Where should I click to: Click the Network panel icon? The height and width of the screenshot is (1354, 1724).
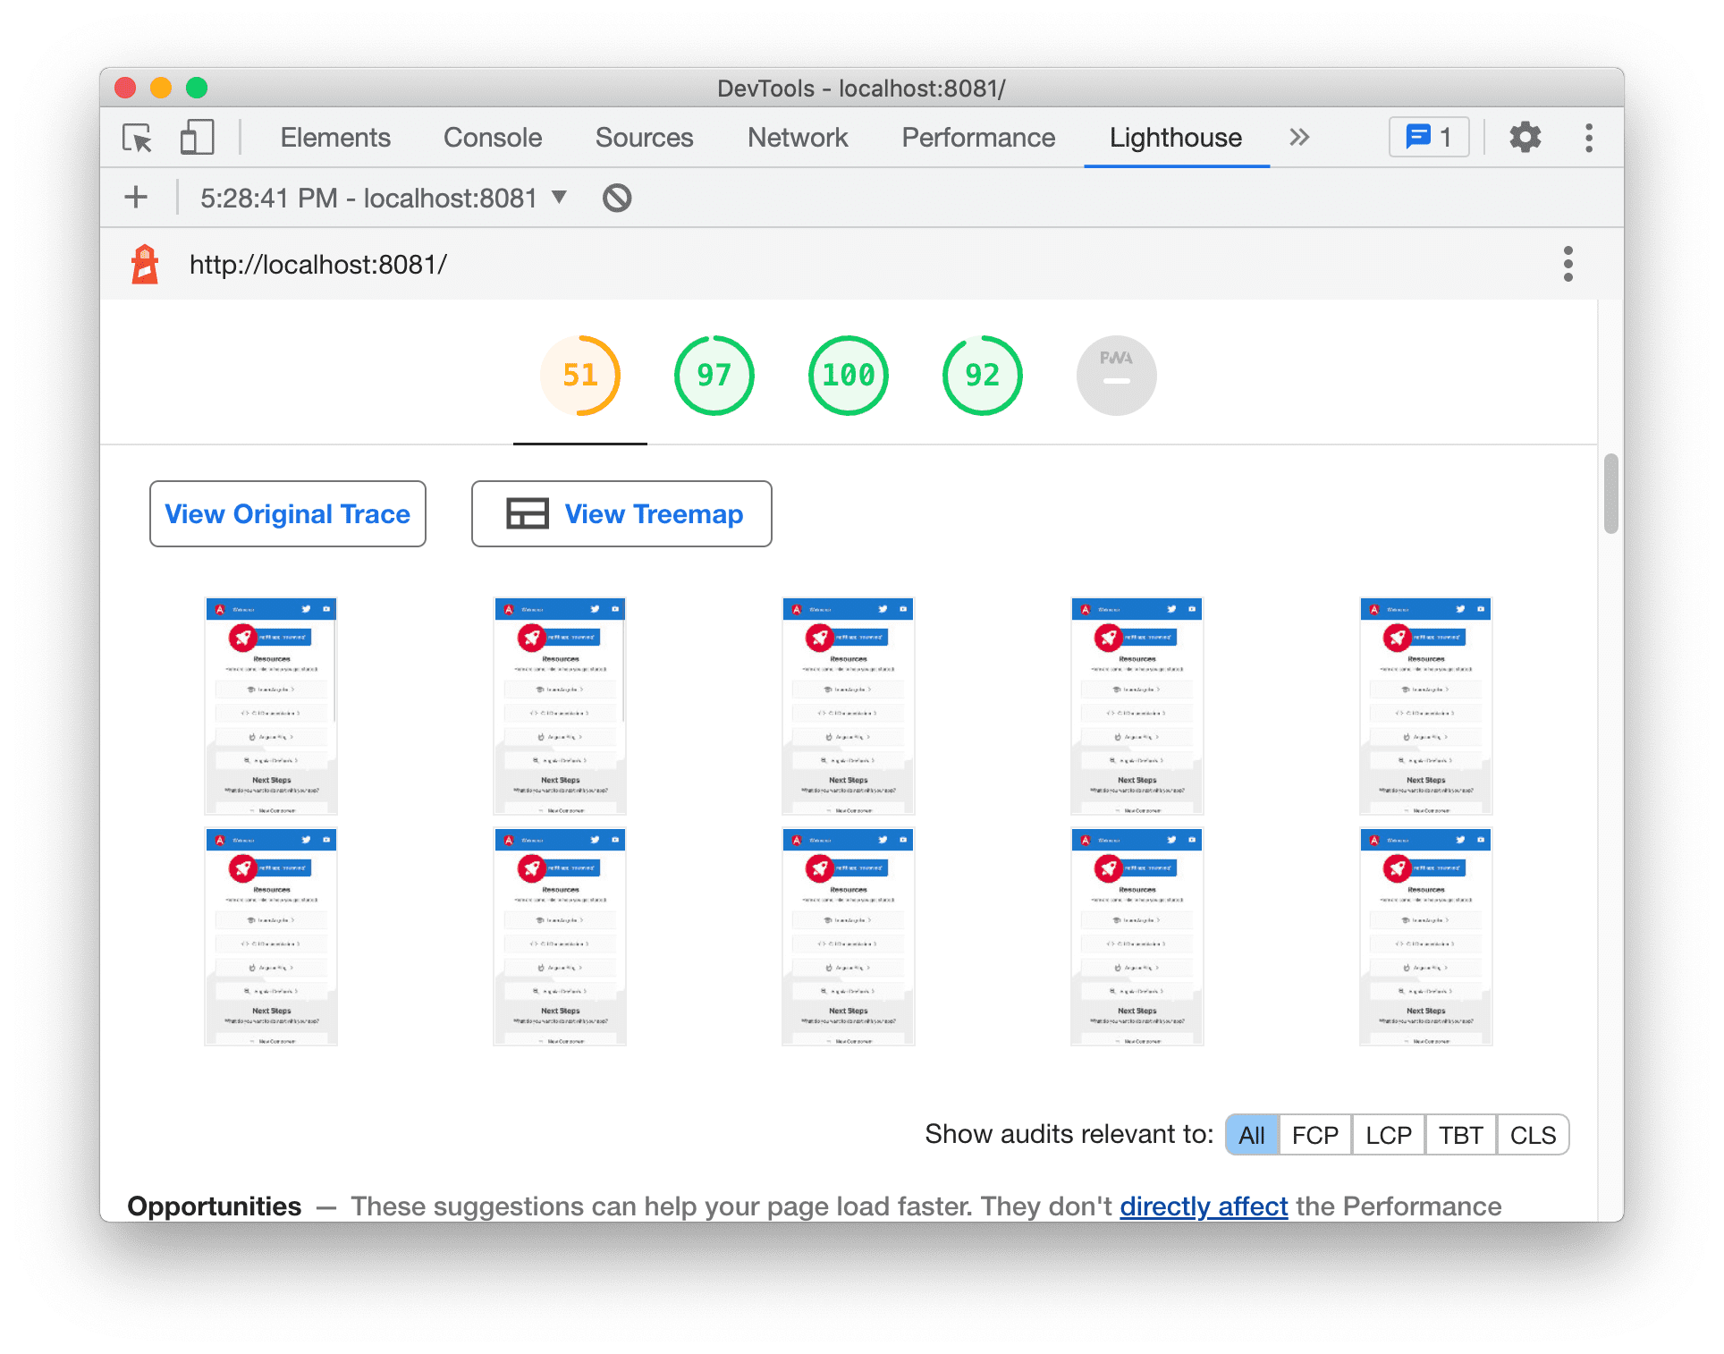(x=795, y=136)
